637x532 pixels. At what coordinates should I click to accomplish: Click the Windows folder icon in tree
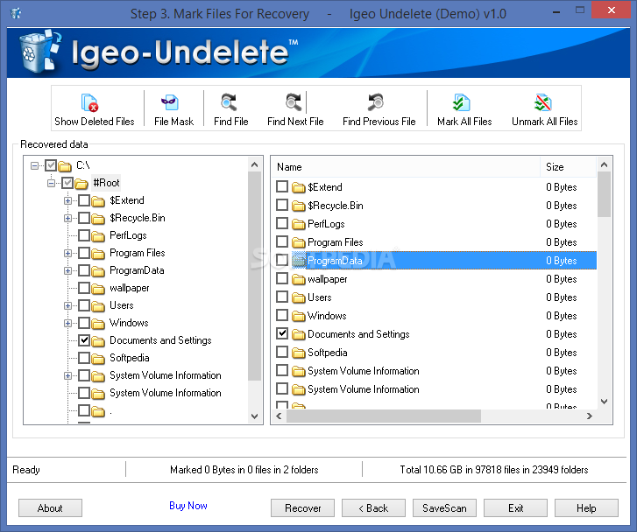pyautogui.click(x=98, y=324)
